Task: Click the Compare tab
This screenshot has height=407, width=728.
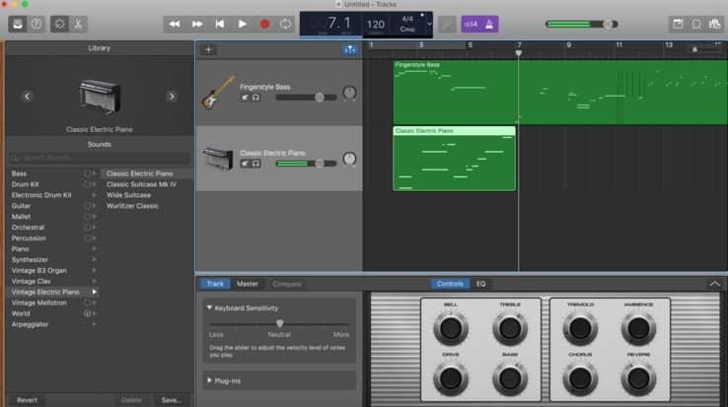Action: pyautogui.click(x=287, y=284)
